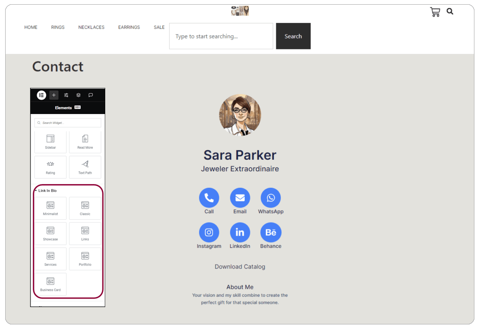
Task: Click the Search Widget input box
Action: point(68,123)
